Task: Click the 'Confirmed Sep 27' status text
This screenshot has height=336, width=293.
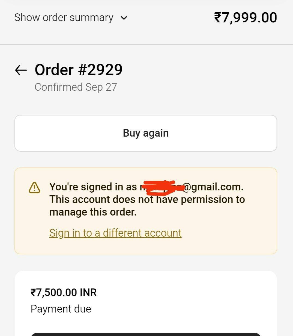Action: 76,87
